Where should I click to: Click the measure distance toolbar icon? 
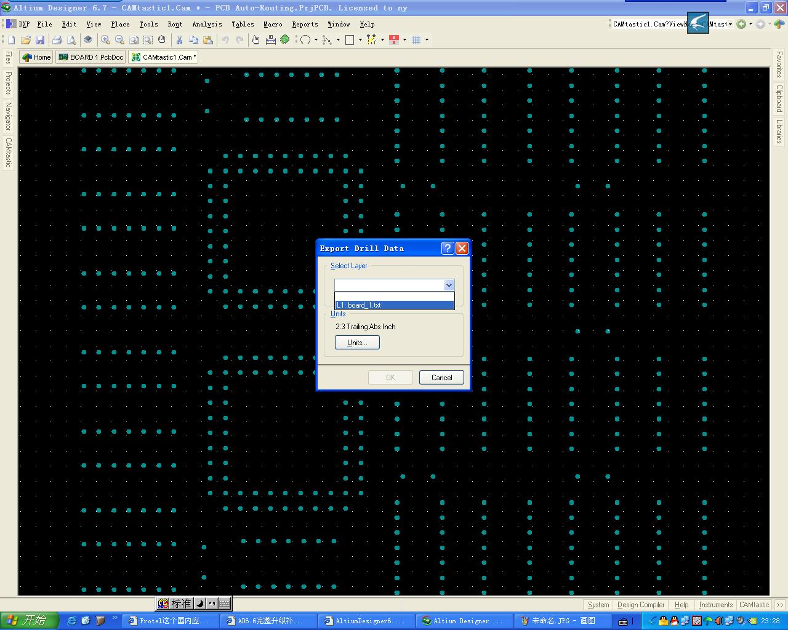(271, 40)
